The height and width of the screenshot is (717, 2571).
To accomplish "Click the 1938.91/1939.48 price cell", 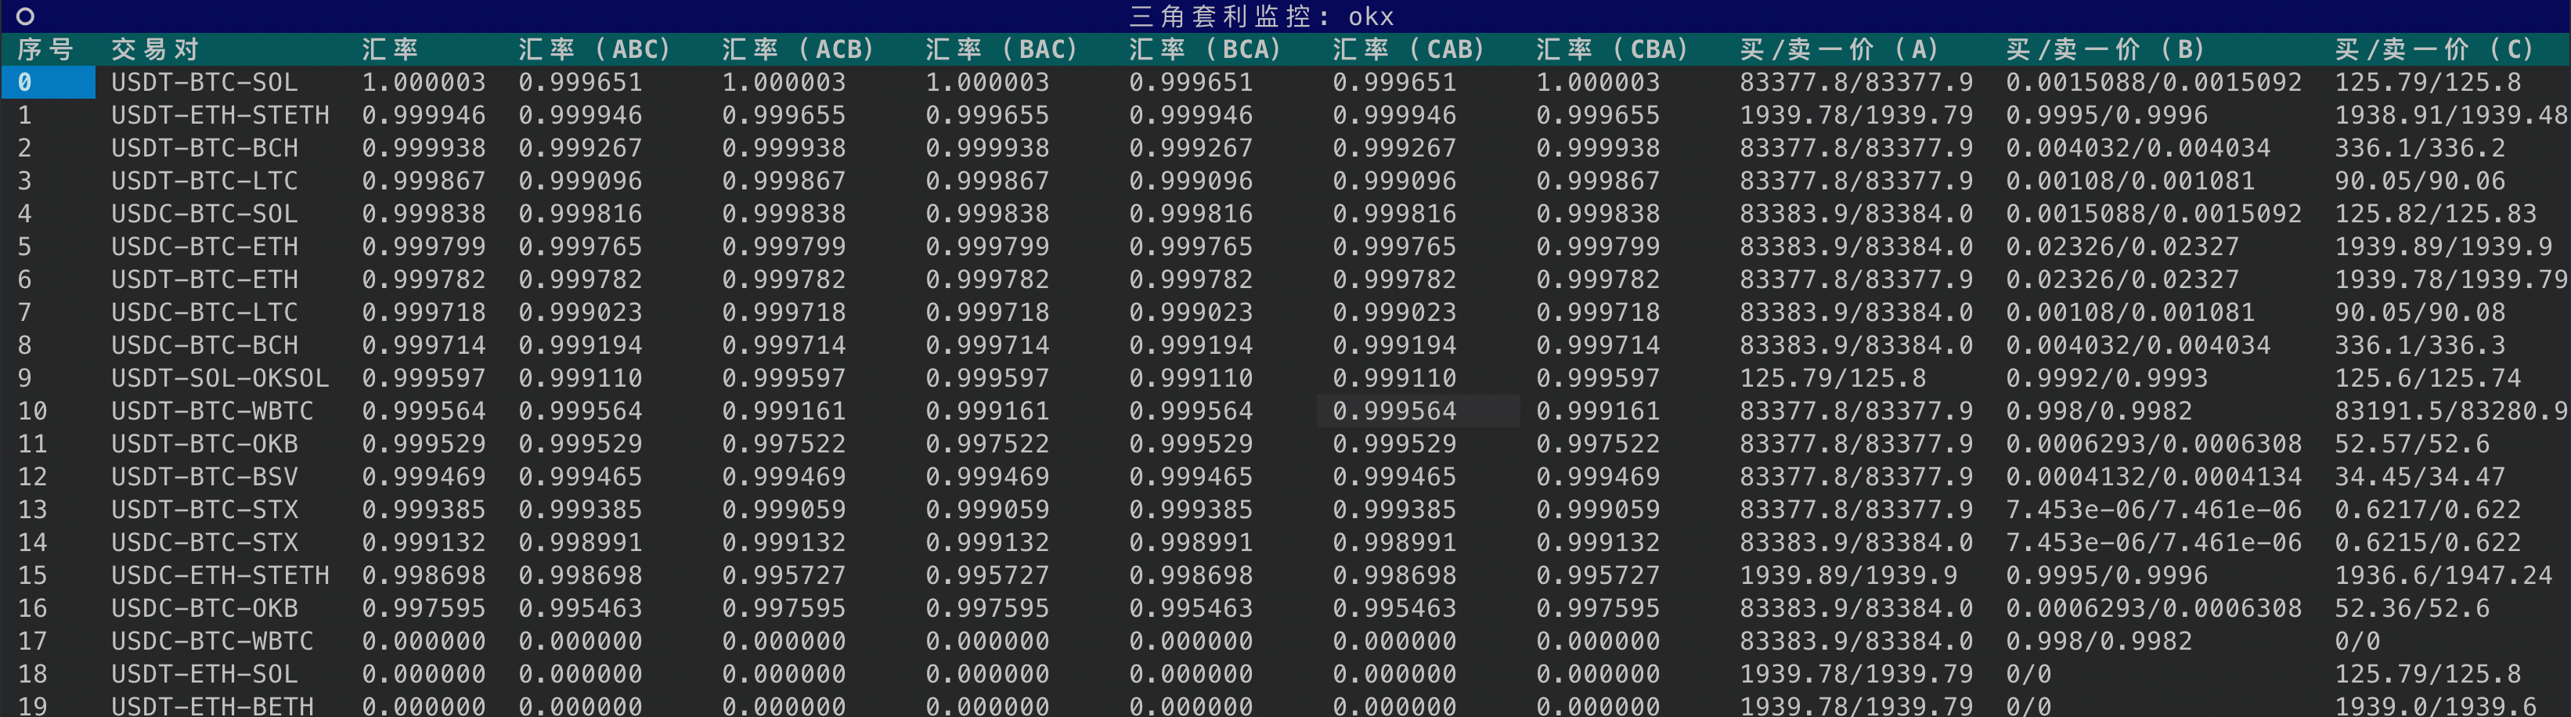I will (2450, 115).
